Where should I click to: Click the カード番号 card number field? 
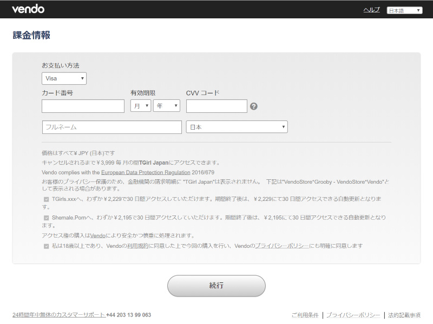click(83, 106)
